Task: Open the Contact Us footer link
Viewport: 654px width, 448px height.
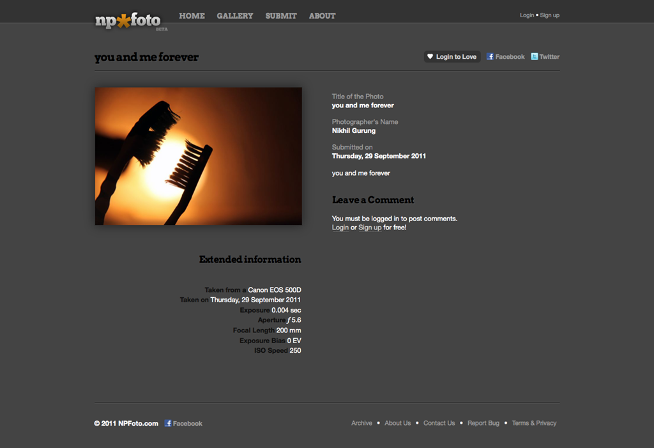Action: click(x=439, y=423)
